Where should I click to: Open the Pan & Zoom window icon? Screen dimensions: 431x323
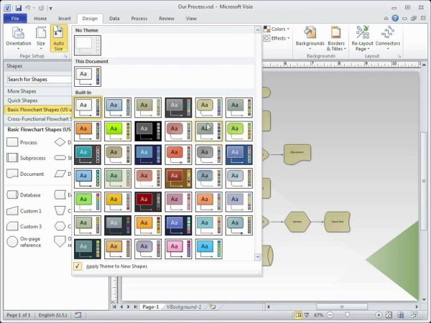401,315
